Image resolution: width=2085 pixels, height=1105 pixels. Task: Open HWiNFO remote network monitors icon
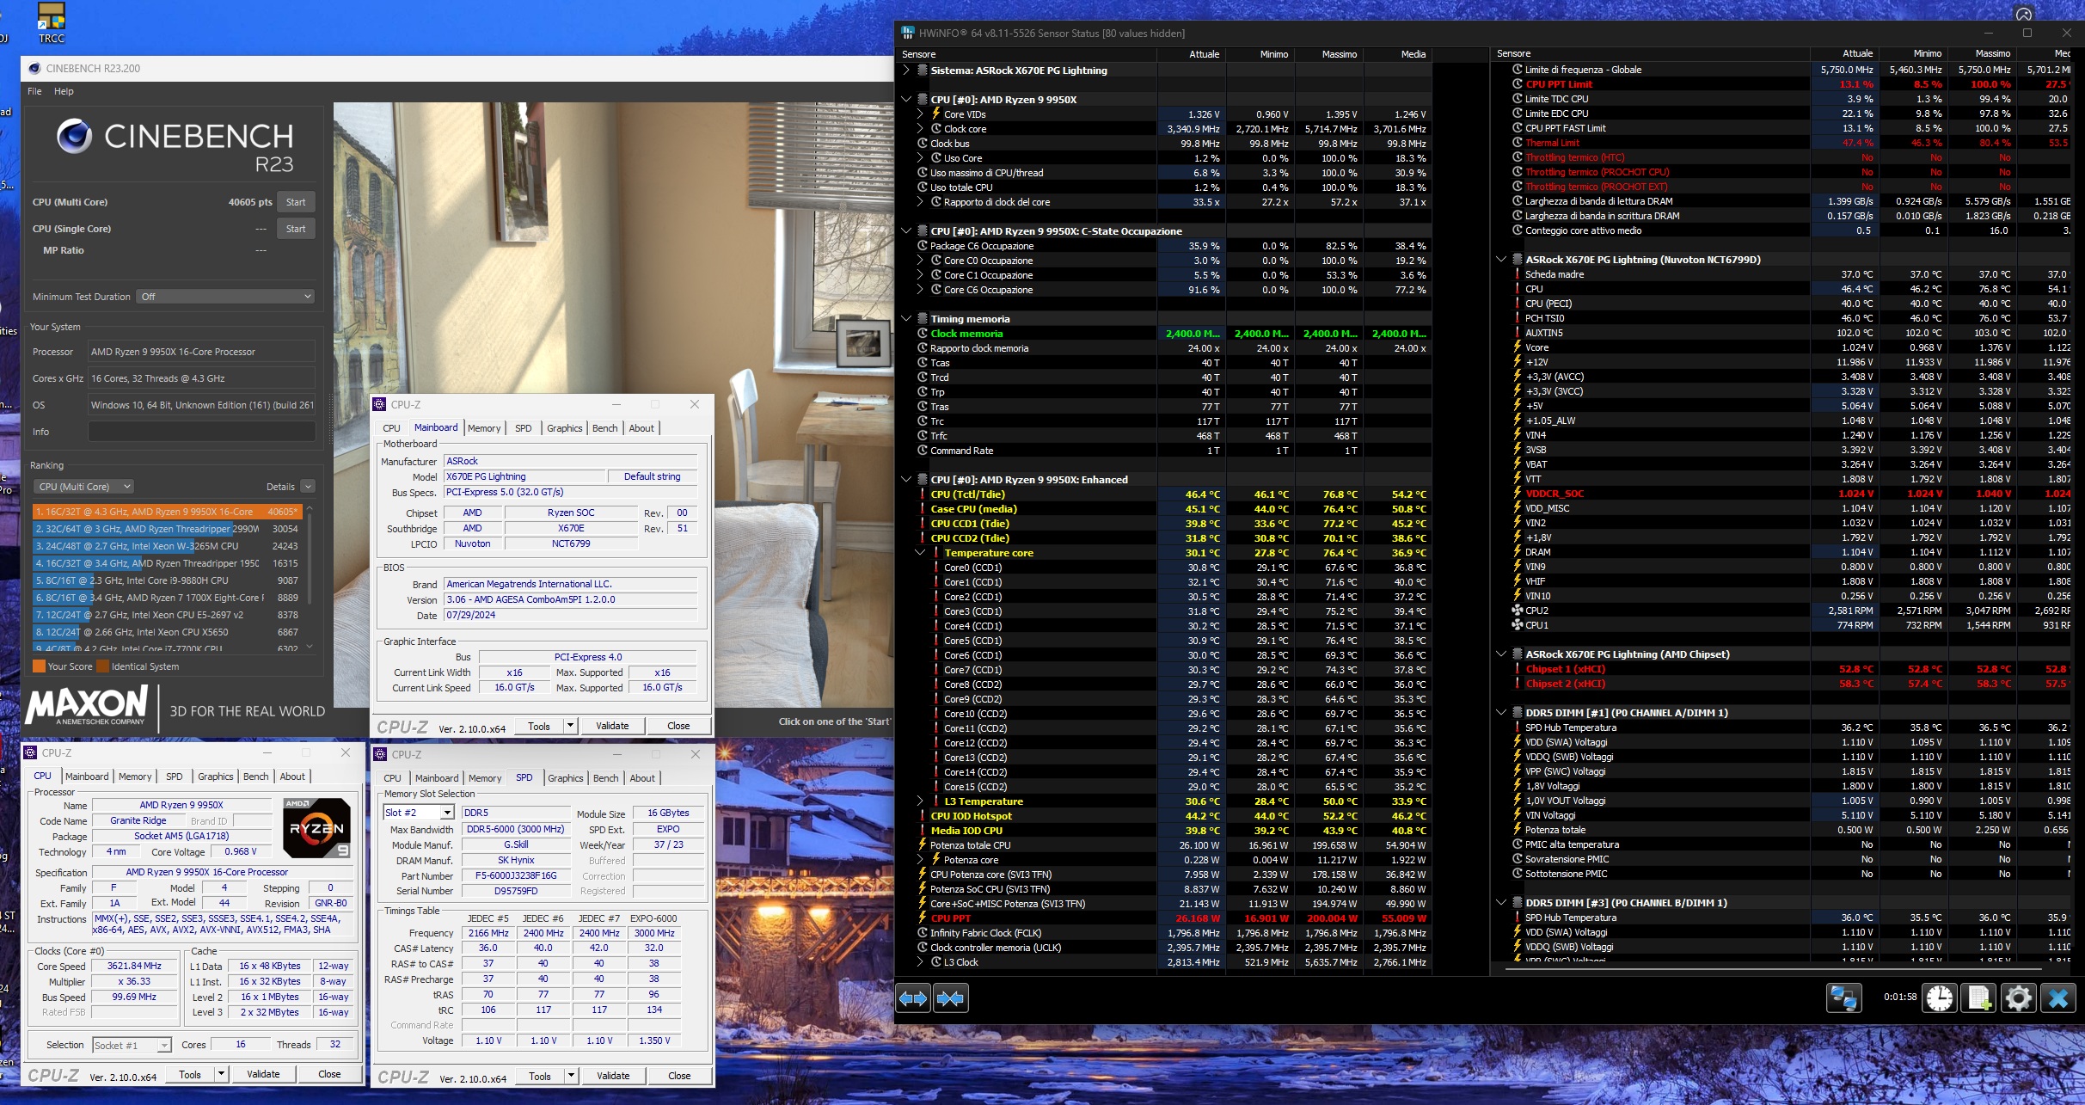1843,998
